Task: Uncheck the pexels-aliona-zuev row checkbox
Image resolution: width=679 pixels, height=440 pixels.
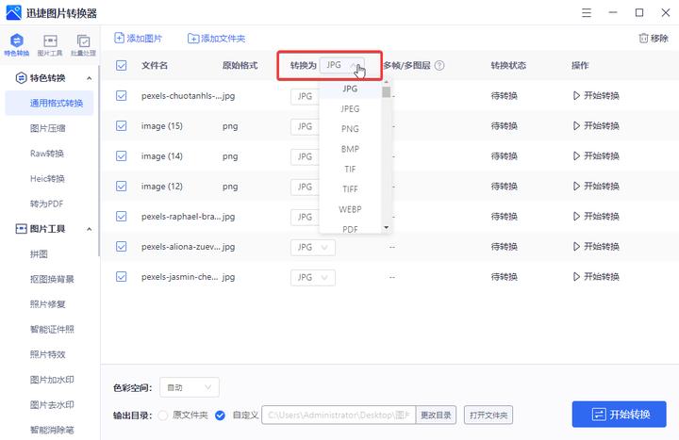Action: point(122,247)
